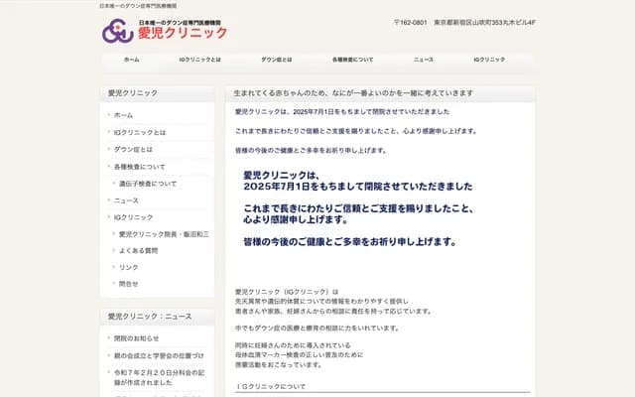Open IGクリニックとは in the top navigation bar
The width and height of the screenshot is (635, 397).
[200, 60]
